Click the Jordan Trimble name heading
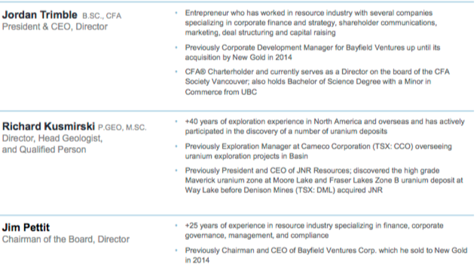Image resolution: width=476 pixels, height=272 pixels. [x=40, y=15]
